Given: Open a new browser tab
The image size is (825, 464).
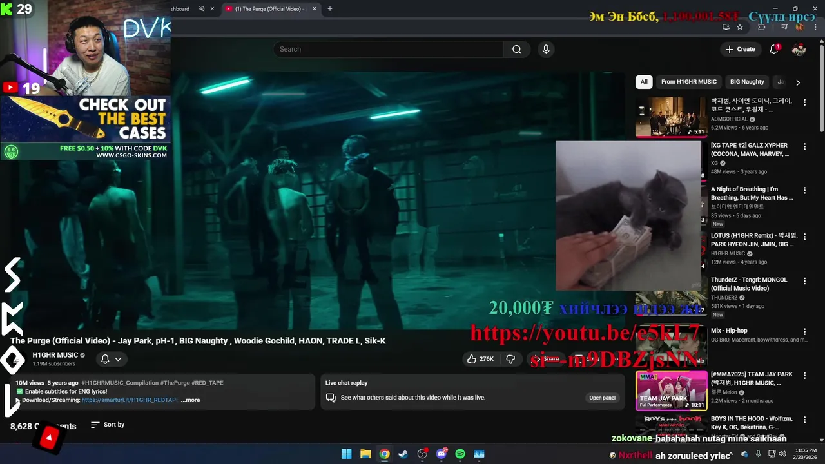Looking at the screenshot, I should [x=330, y=9].
